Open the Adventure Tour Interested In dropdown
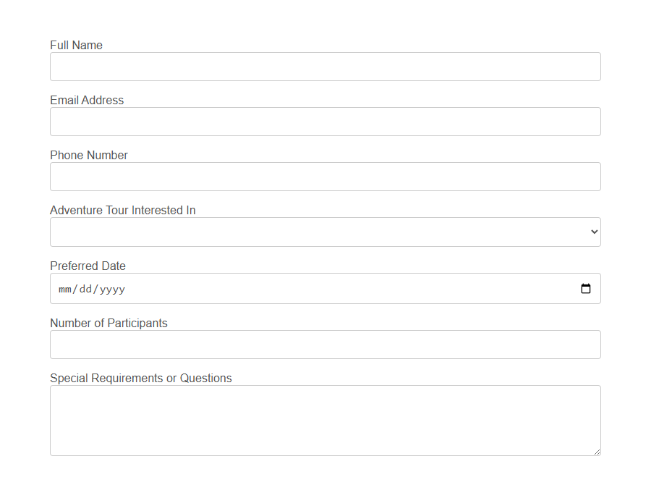 pos(325,232)
